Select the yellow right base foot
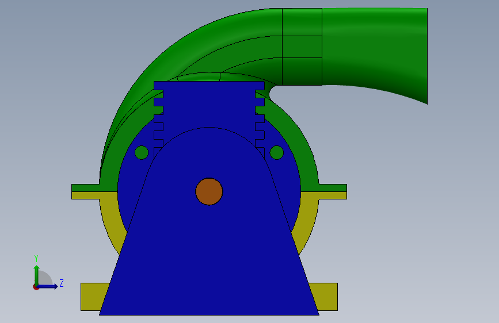Viewport: 499px width, 323px height. pyautogui.click(x=324, y=297)
